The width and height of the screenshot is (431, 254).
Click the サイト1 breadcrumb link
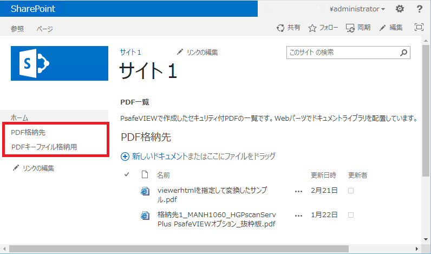(130, 52)
